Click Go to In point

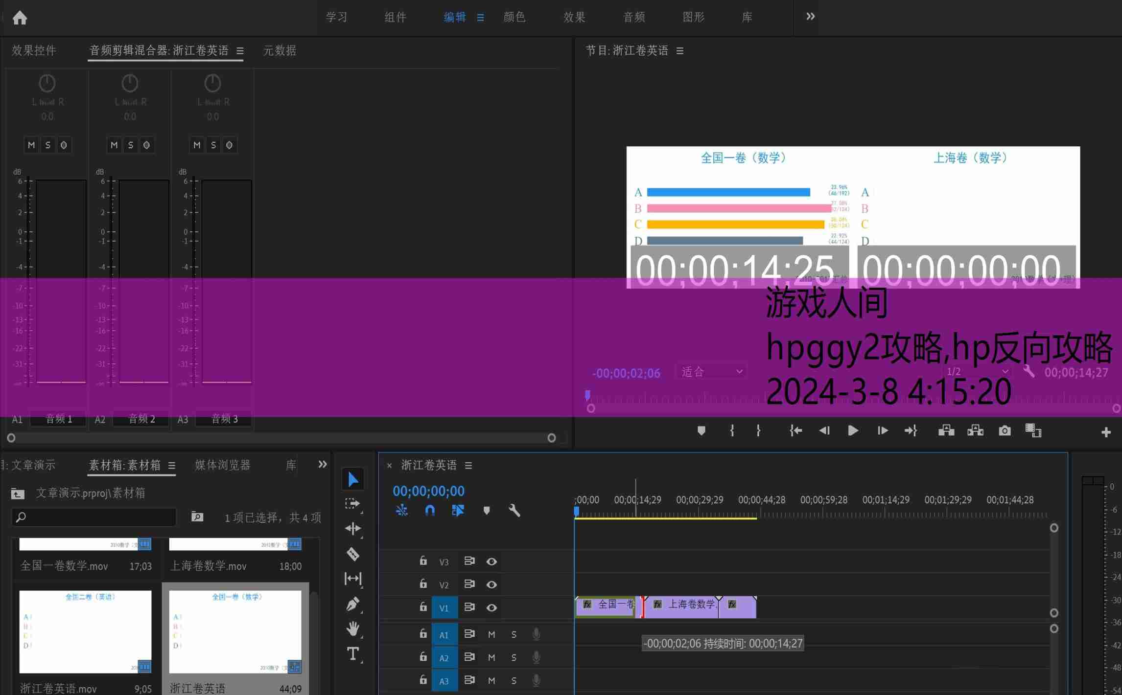[x=796, y=431]
